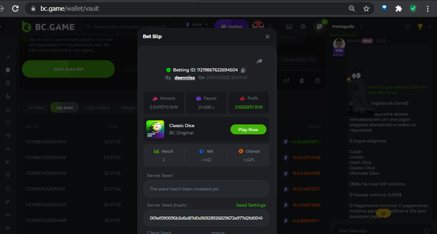
Task: Click the share arrow in Bet Slip
Action: (260, 61)
